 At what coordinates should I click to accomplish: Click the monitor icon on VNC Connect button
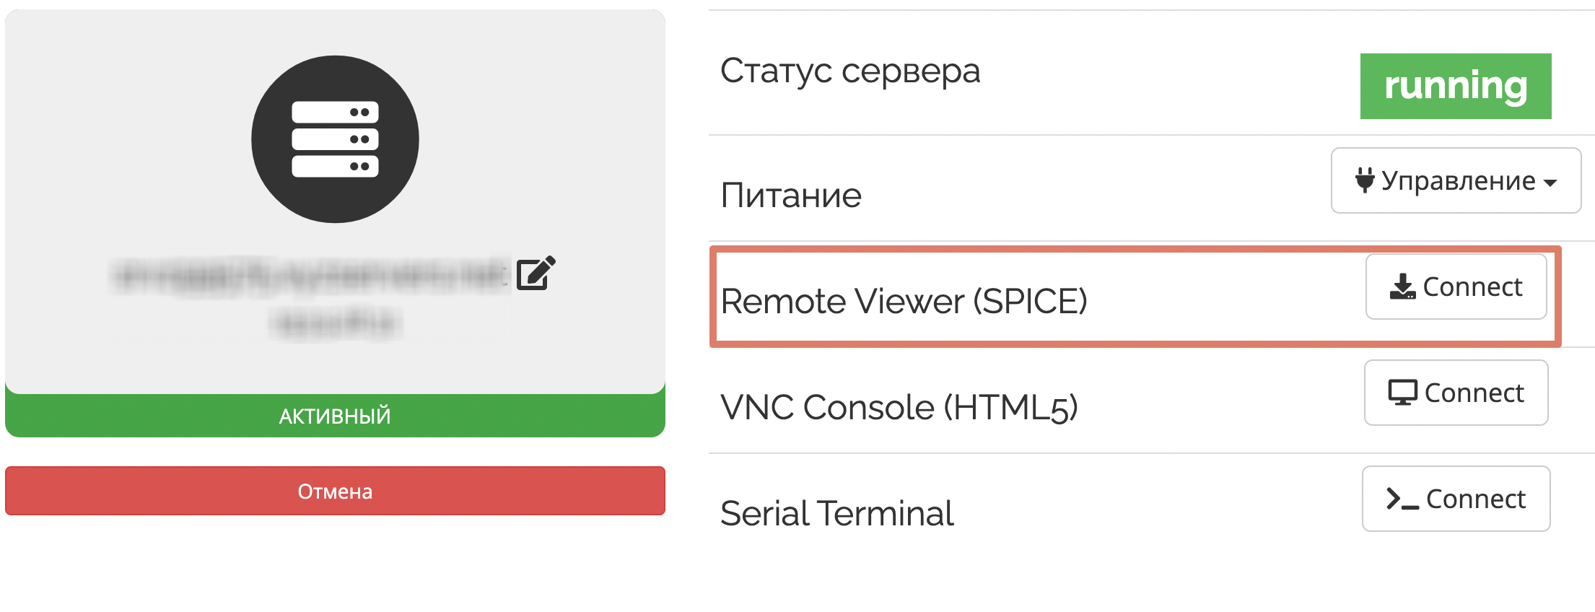click(x=1402, y=392)
